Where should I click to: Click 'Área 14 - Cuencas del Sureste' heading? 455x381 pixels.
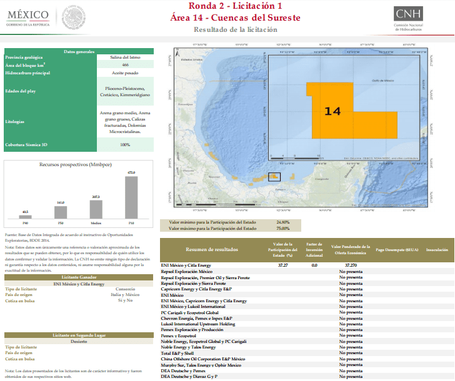tap(235, 17)
